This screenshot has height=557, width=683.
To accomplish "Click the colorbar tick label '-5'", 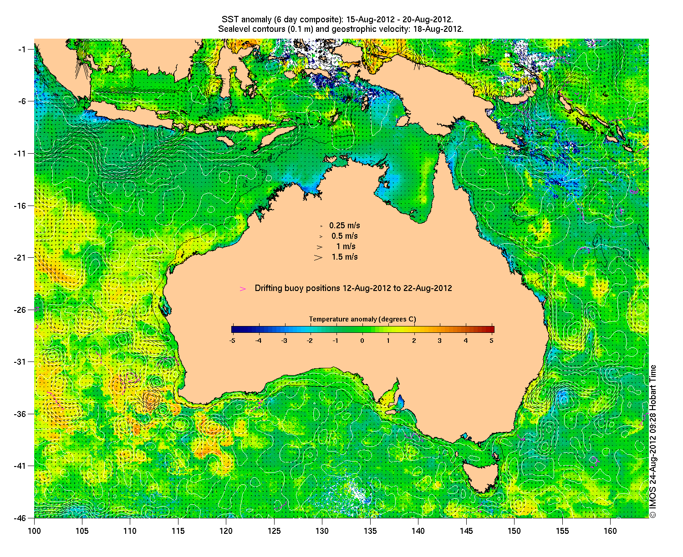I will (x=232, y=340).
